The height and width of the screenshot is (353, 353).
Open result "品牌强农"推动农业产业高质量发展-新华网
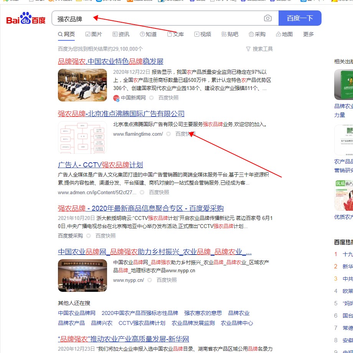coord(124,339)
